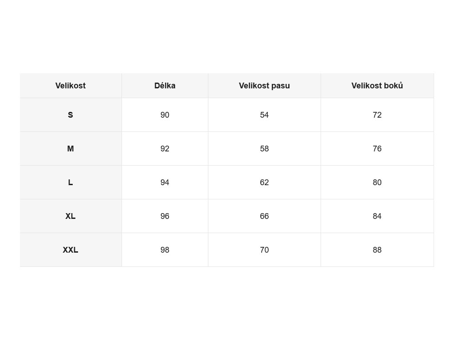This screenshot has height=341, width=454.
Task: Select hip value 84 in XL row
Action: [377, 216]
